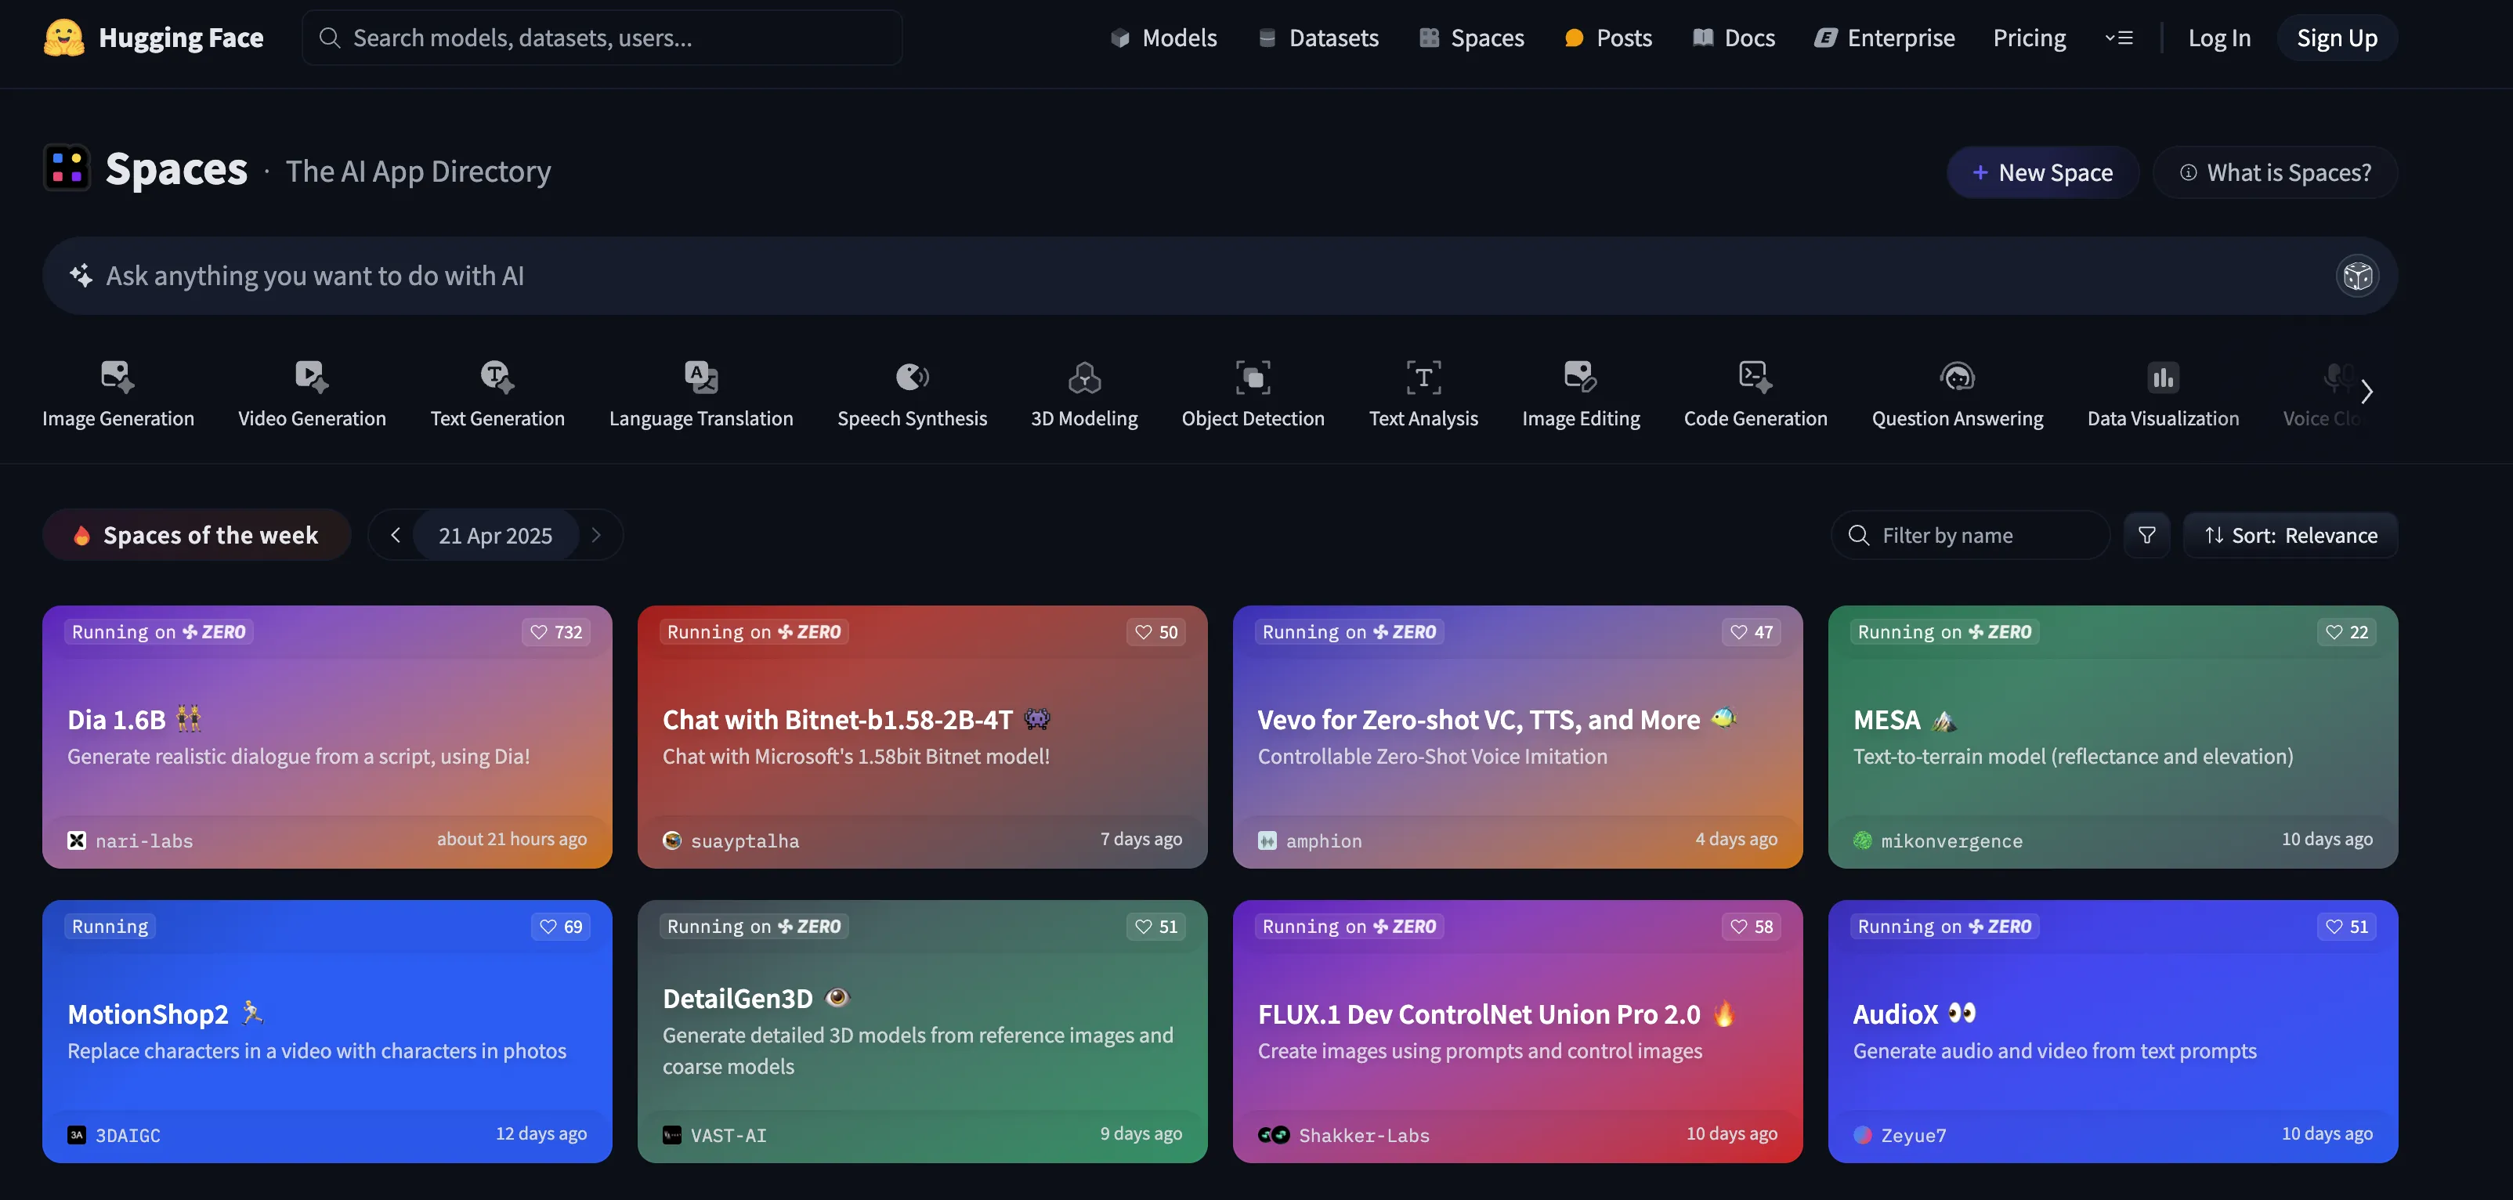
Task: Open Docs in top navigation
Action: pyautogui.click(x=1734, y=38)
